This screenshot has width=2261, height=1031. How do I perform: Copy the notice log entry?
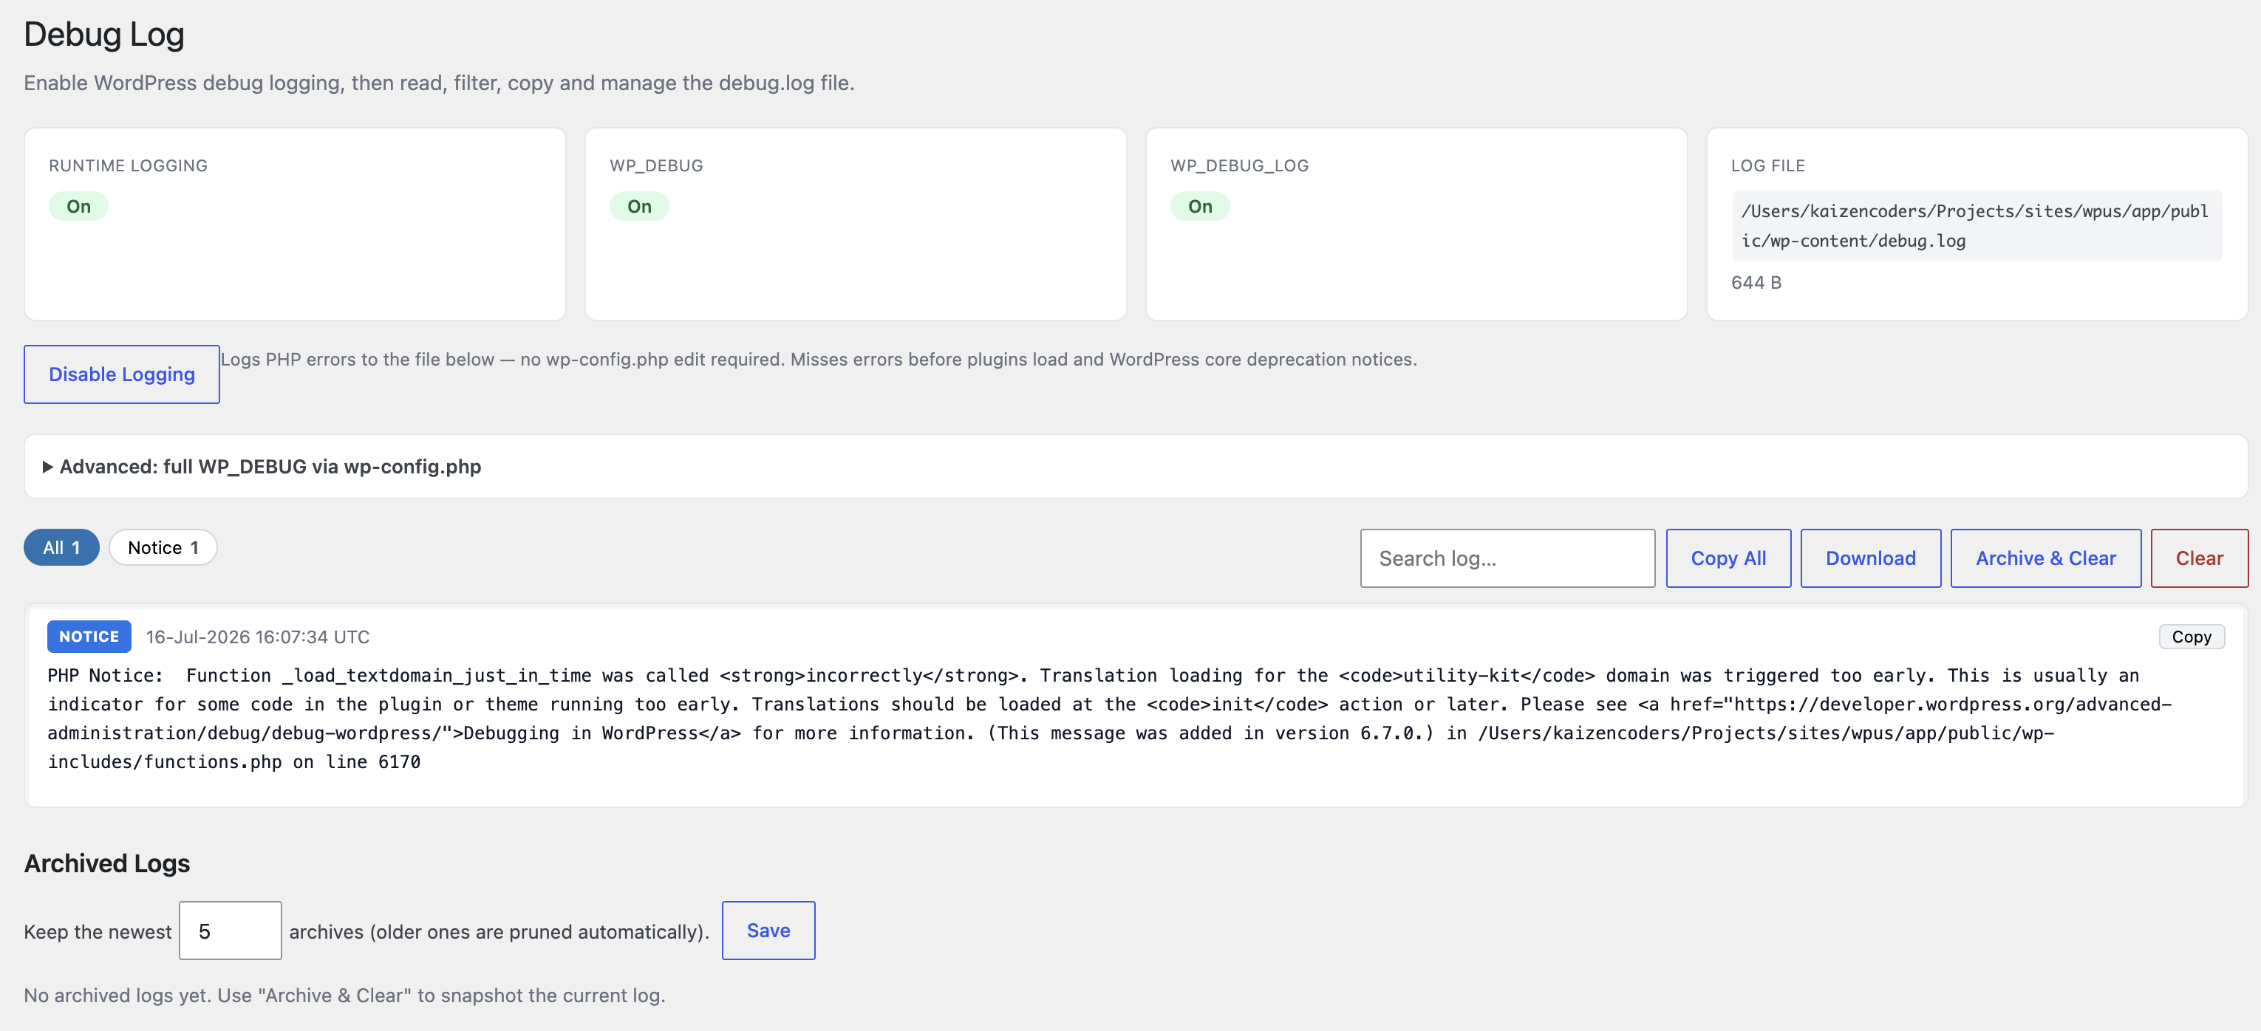click(2191, 637)
